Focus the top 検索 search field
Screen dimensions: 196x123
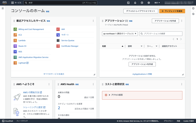point(60,3)
